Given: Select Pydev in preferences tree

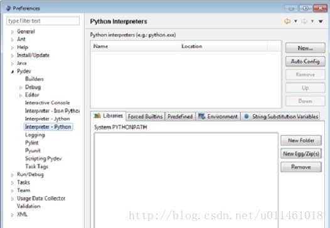Looking at the screenshot, I should pos(24,71).
